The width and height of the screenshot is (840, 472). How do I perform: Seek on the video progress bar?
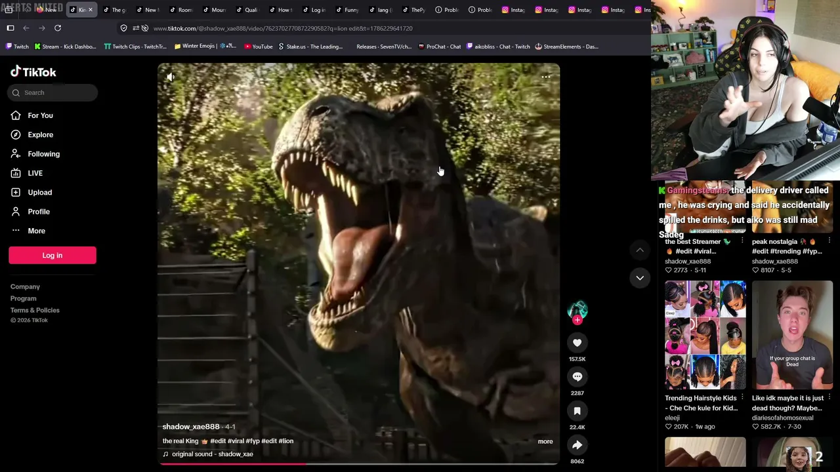tap(358, 463)
